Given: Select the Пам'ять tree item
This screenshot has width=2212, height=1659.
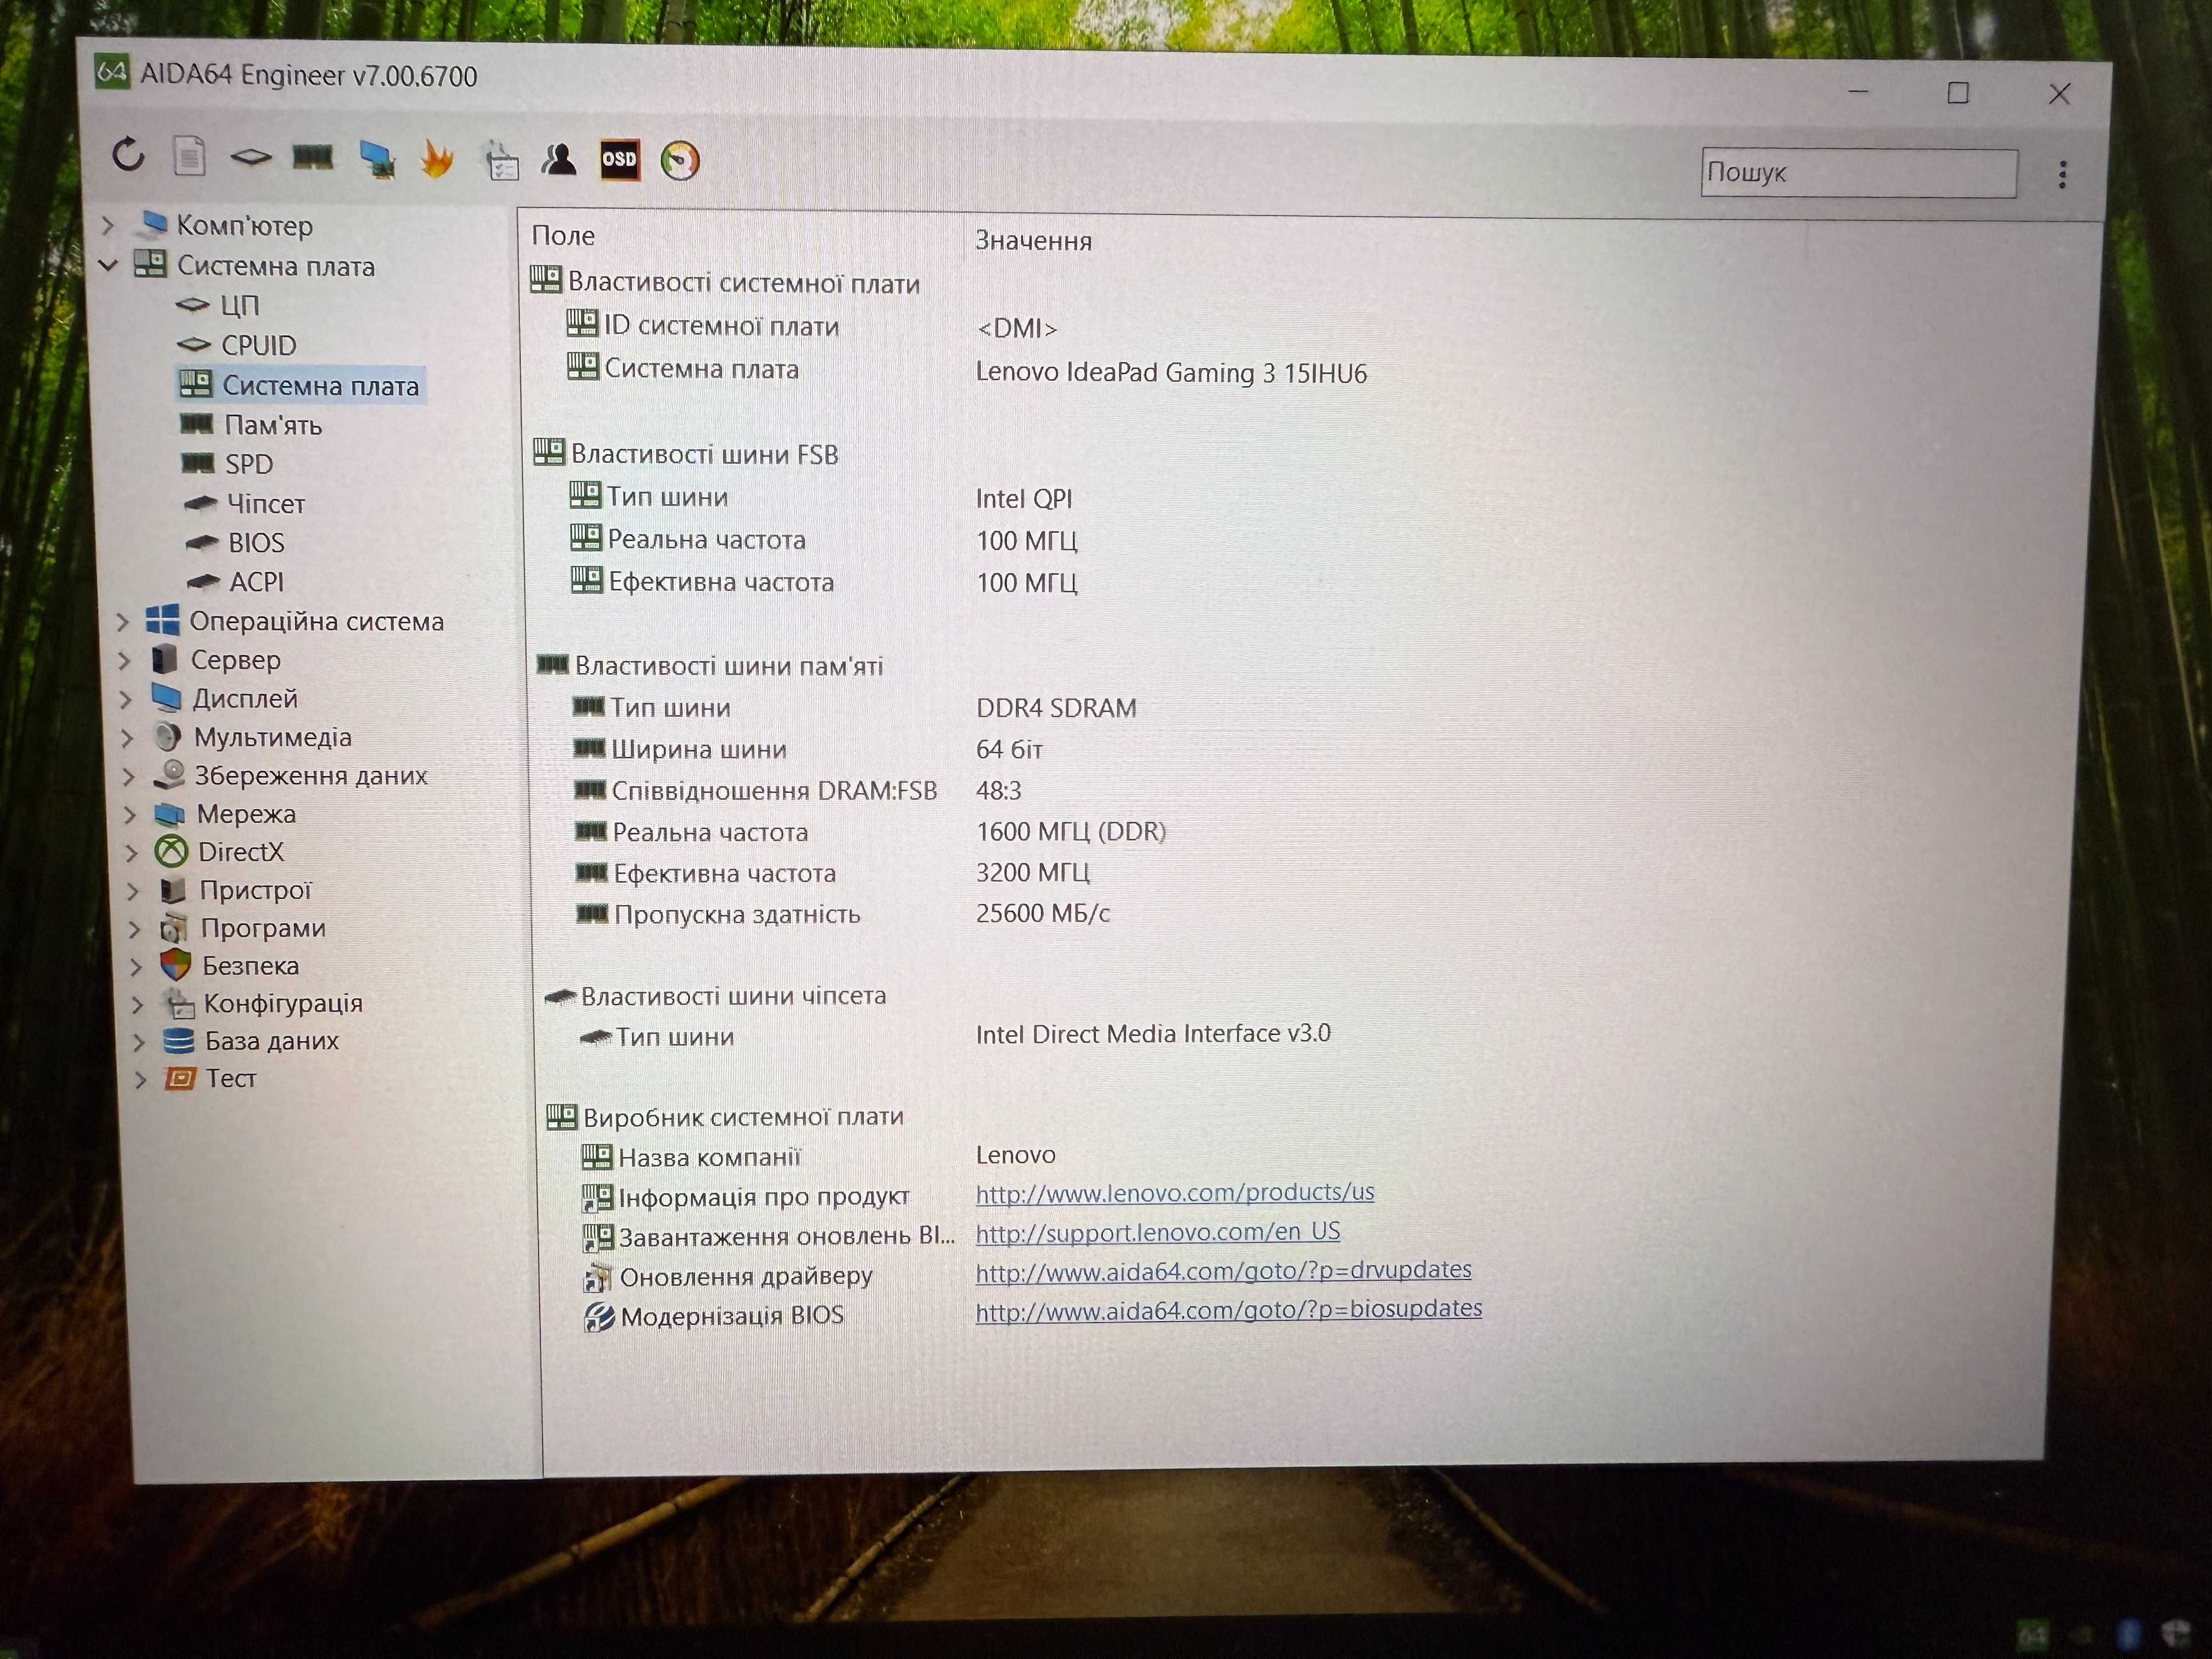Looking at the screenshot, I should (x=273, y=425).
